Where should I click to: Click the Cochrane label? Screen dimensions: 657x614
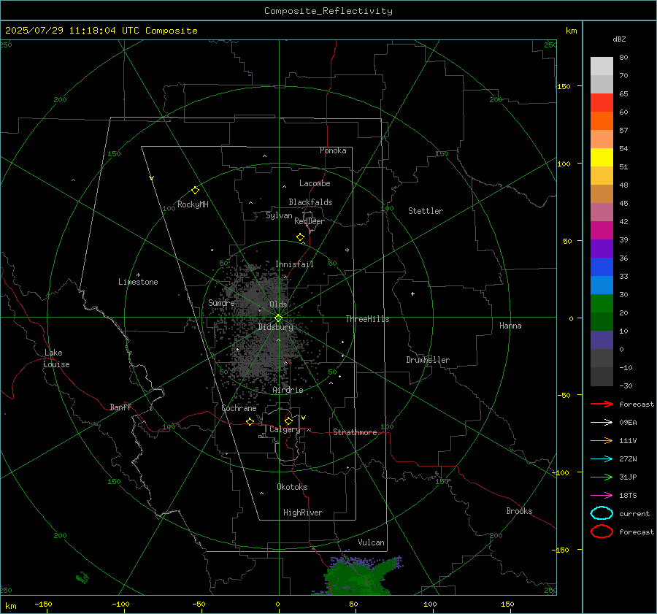(239, 408)
